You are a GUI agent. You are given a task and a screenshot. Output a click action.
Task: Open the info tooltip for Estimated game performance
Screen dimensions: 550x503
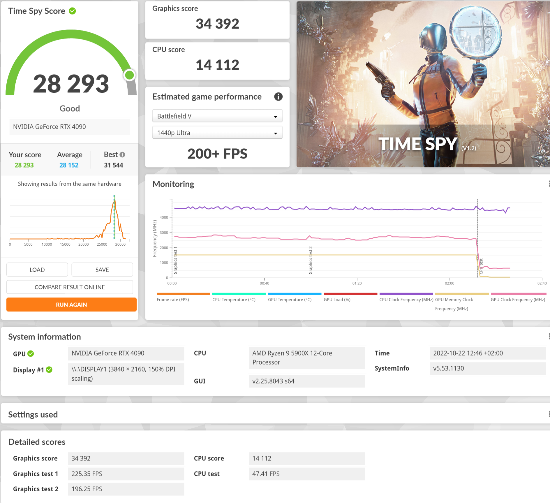coord(278,97)
